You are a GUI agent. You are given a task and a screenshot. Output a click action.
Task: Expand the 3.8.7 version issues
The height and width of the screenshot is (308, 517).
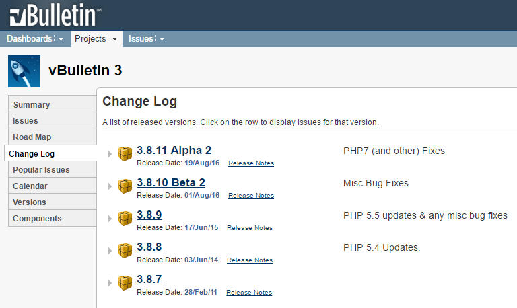click(110, 283)
